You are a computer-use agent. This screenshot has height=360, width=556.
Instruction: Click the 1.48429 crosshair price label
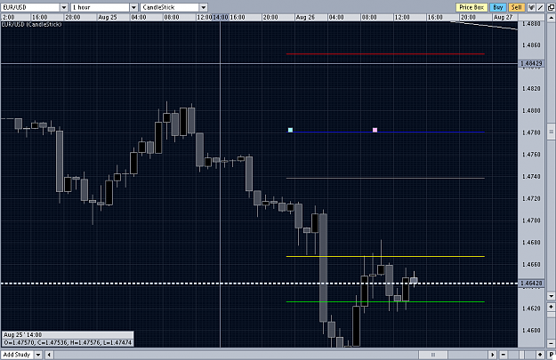coord(531,63)
